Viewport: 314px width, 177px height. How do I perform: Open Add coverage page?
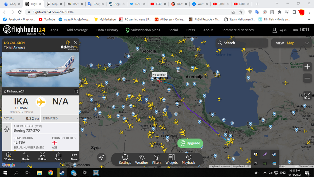(x=77, y=30)
